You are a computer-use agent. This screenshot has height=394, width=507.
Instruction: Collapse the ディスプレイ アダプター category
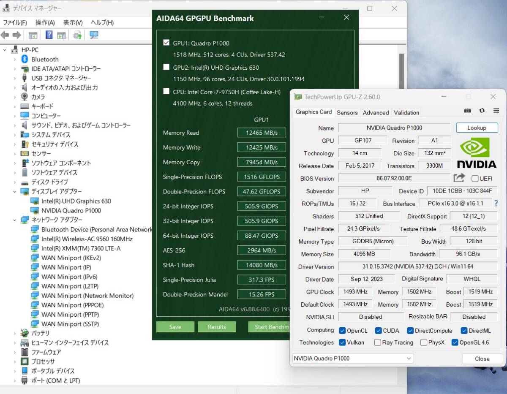click(x=15, y=191)
